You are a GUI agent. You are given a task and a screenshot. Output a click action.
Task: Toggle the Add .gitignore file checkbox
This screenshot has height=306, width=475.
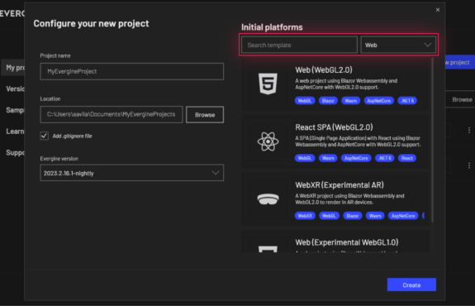click(45, 136)
